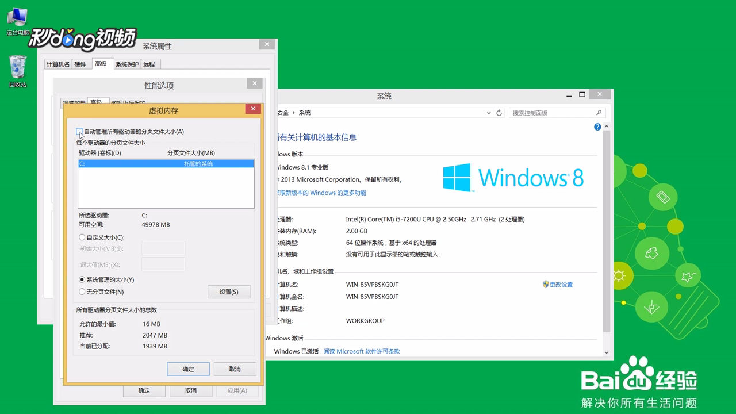
Task: Click the 系统 breadcrumb in the address bar
Action: point(305,113)
